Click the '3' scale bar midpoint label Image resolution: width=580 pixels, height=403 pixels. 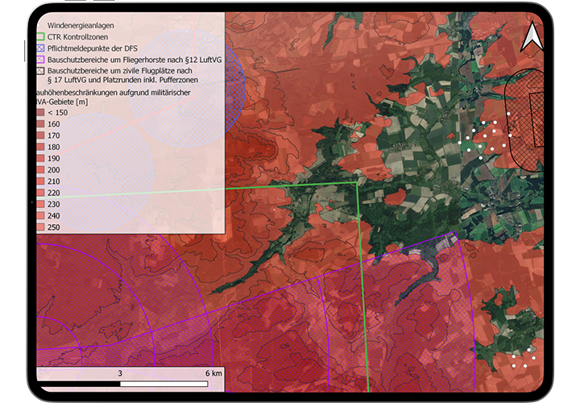tap(120, 374)
